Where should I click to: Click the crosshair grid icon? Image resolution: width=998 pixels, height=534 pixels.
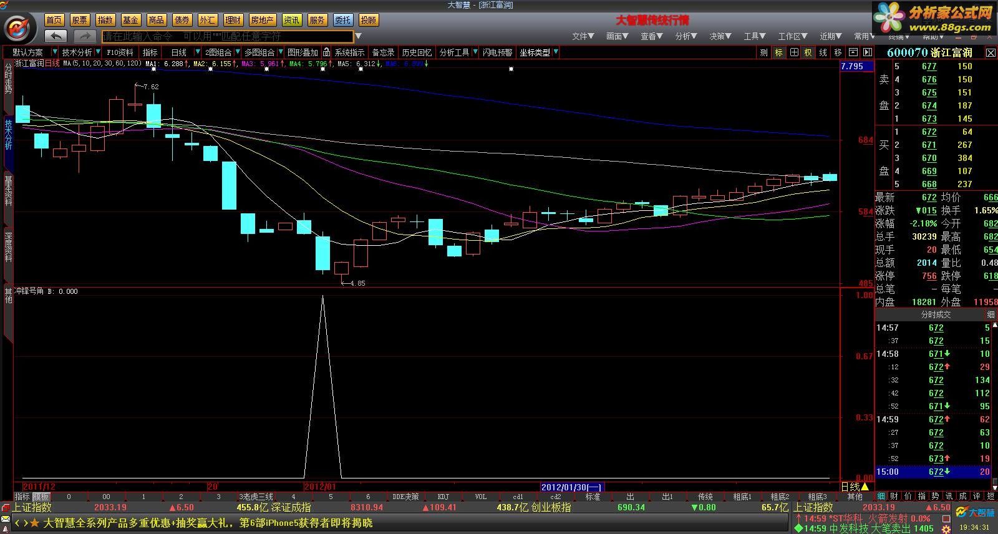click(793, 52)
